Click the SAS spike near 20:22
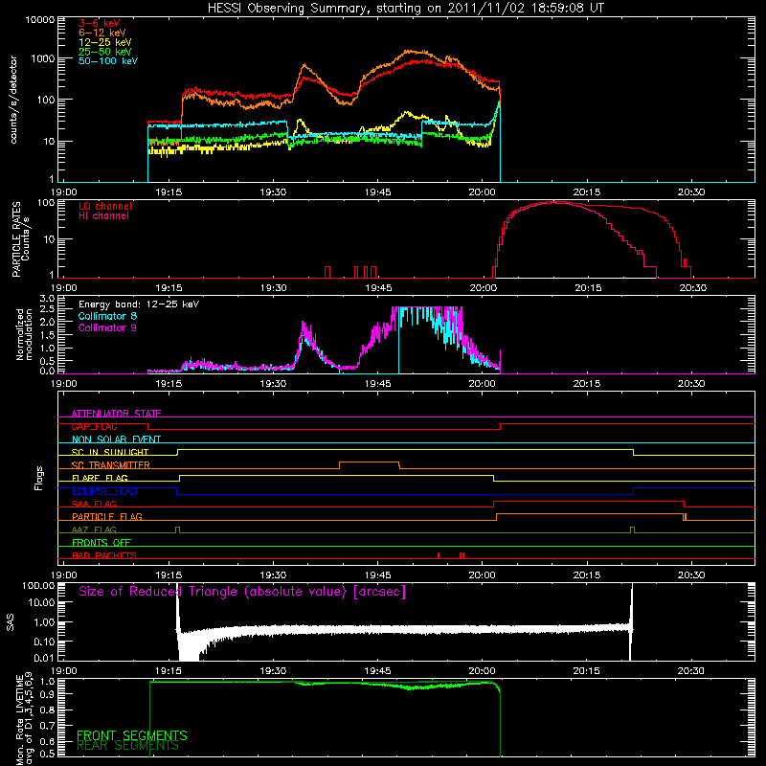The height and width of the screenshot is (766, 766). (x=632, y=620)
